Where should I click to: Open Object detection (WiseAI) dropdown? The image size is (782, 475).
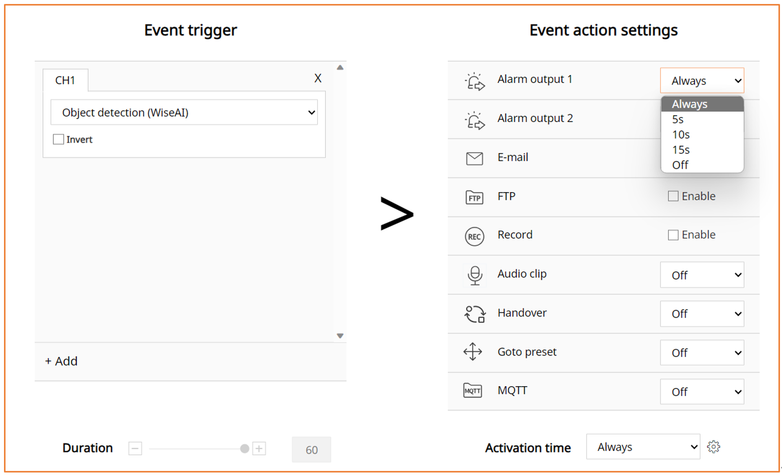click(x=184, y=113)
